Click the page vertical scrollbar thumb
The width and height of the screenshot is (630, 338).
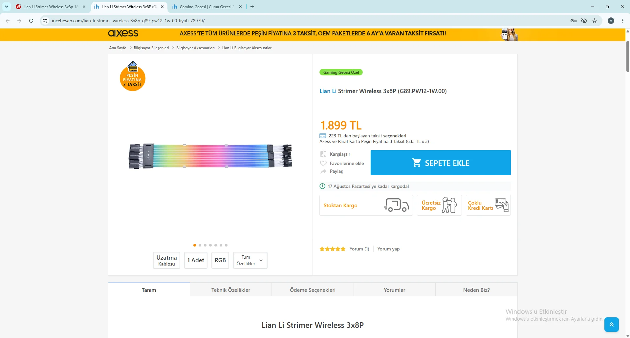pyautogui.click(x=628, y=56)
